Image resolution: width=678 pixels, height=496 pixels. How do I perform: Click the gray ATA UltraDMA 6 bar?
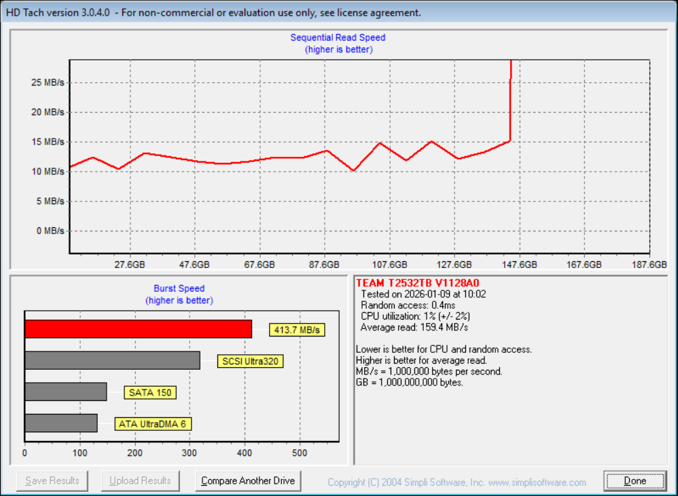pos(60,423)
